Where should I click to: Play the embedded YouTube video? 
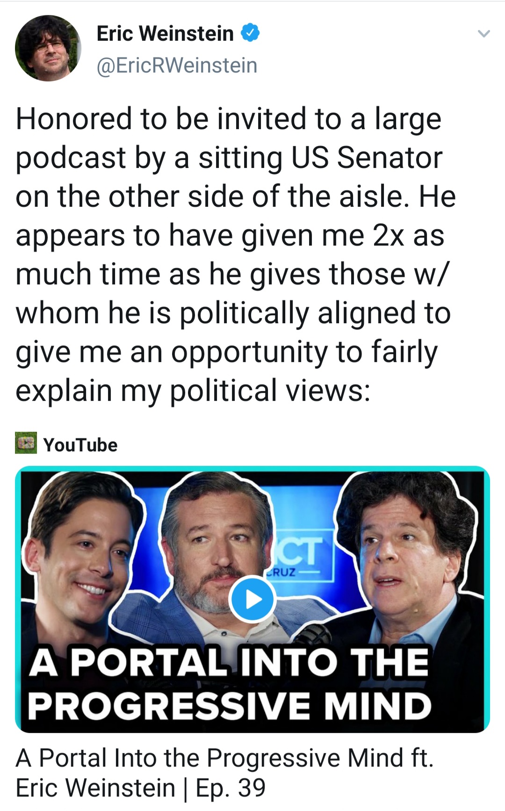point(252,599)
